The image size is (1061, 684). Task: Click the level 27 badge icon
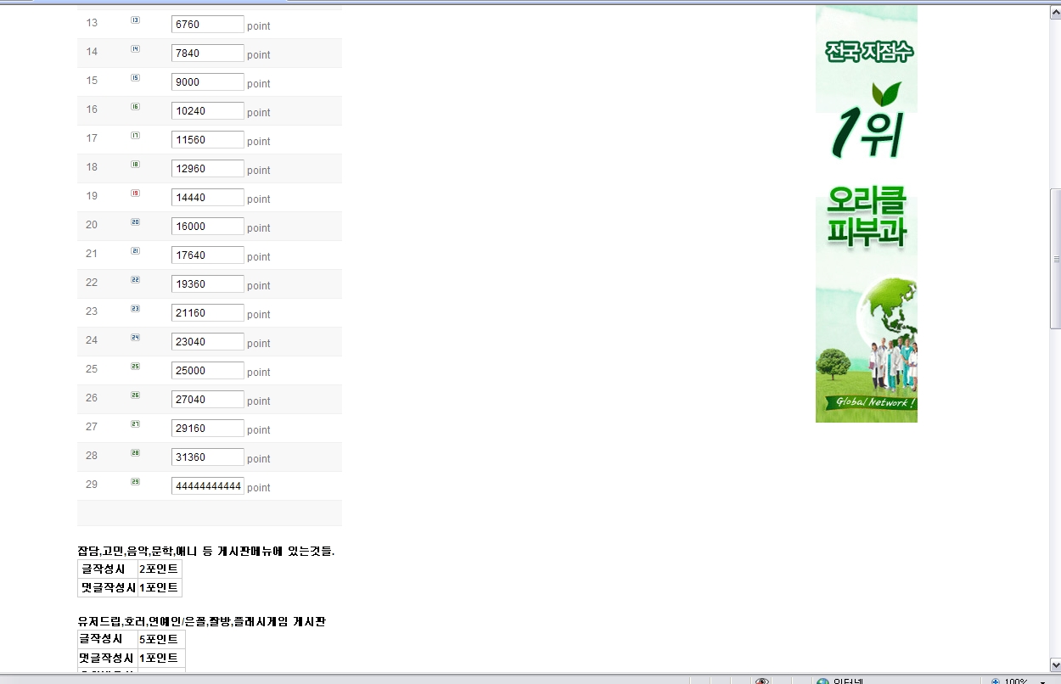click(x=135, y=423)
